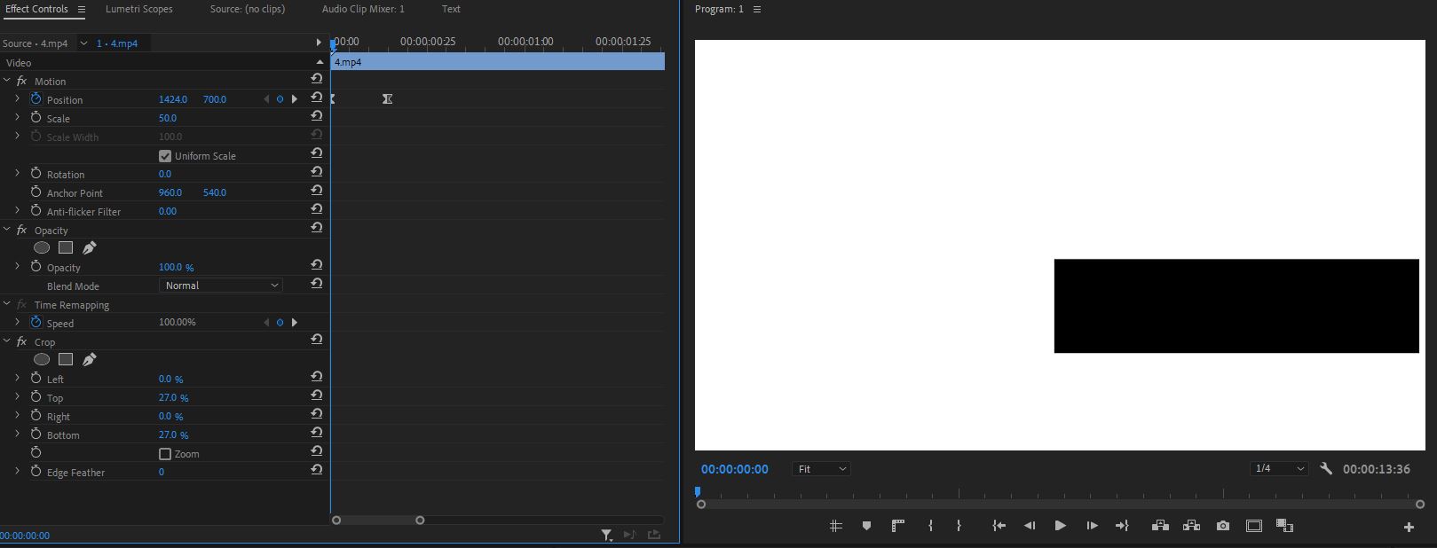This screenshot has height=548, width=1437.
Task: Expand Scale property twirl arrow
Action: click(17, 118)
